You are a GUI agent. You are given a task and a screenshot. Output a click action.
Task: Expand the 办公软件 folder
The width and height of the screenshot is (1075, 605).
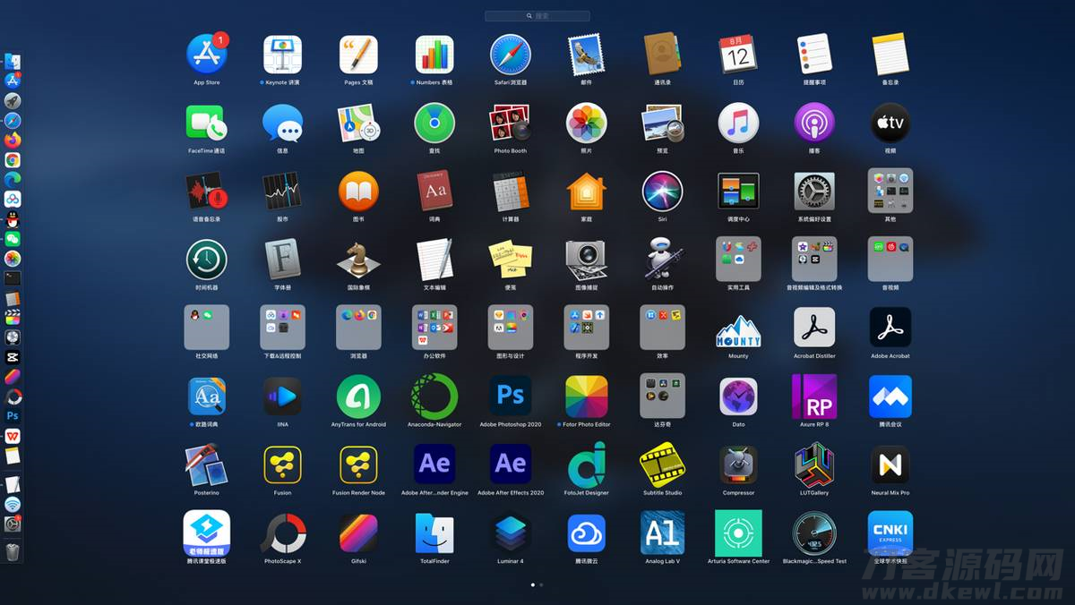434,328
